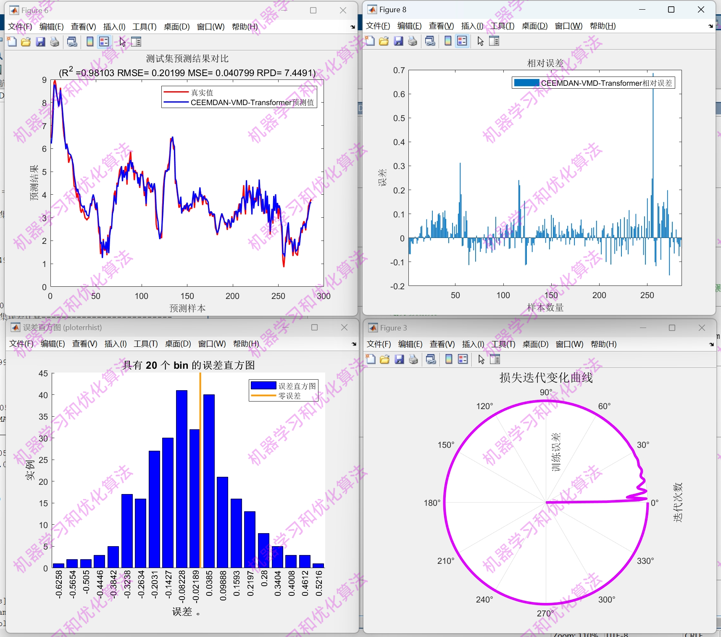Click blue patch in Figure 8 legend
The image size is (721, 637).
(x=526, y=83)
